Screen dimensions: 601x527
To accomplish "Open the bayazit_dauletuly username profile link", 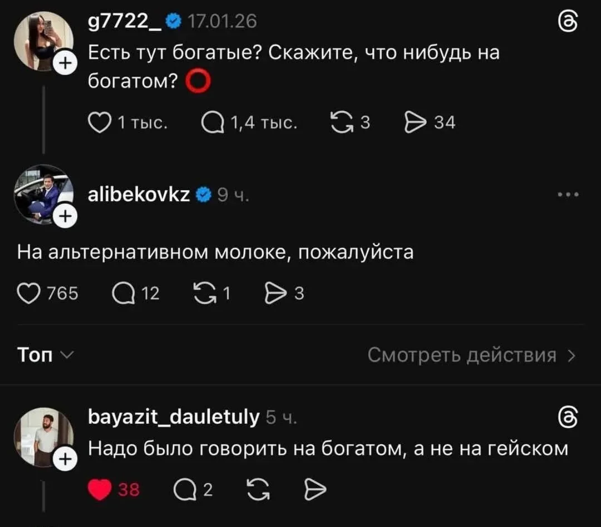I will click(x=174, y=417).
